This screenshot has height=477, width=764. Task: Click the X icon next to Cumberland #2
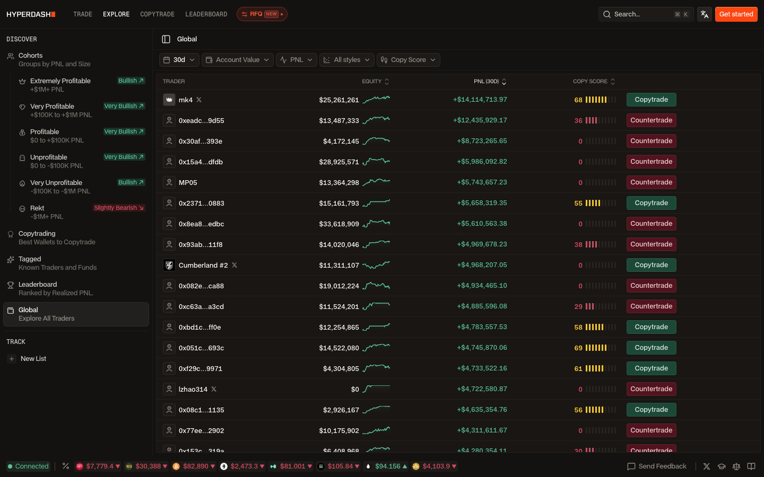pos(235,265)
